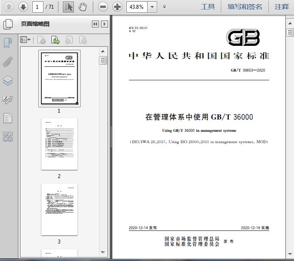This screenshot has height=261, width=294.
Task: Zoom in with the plus button
Action: (117, 7)
